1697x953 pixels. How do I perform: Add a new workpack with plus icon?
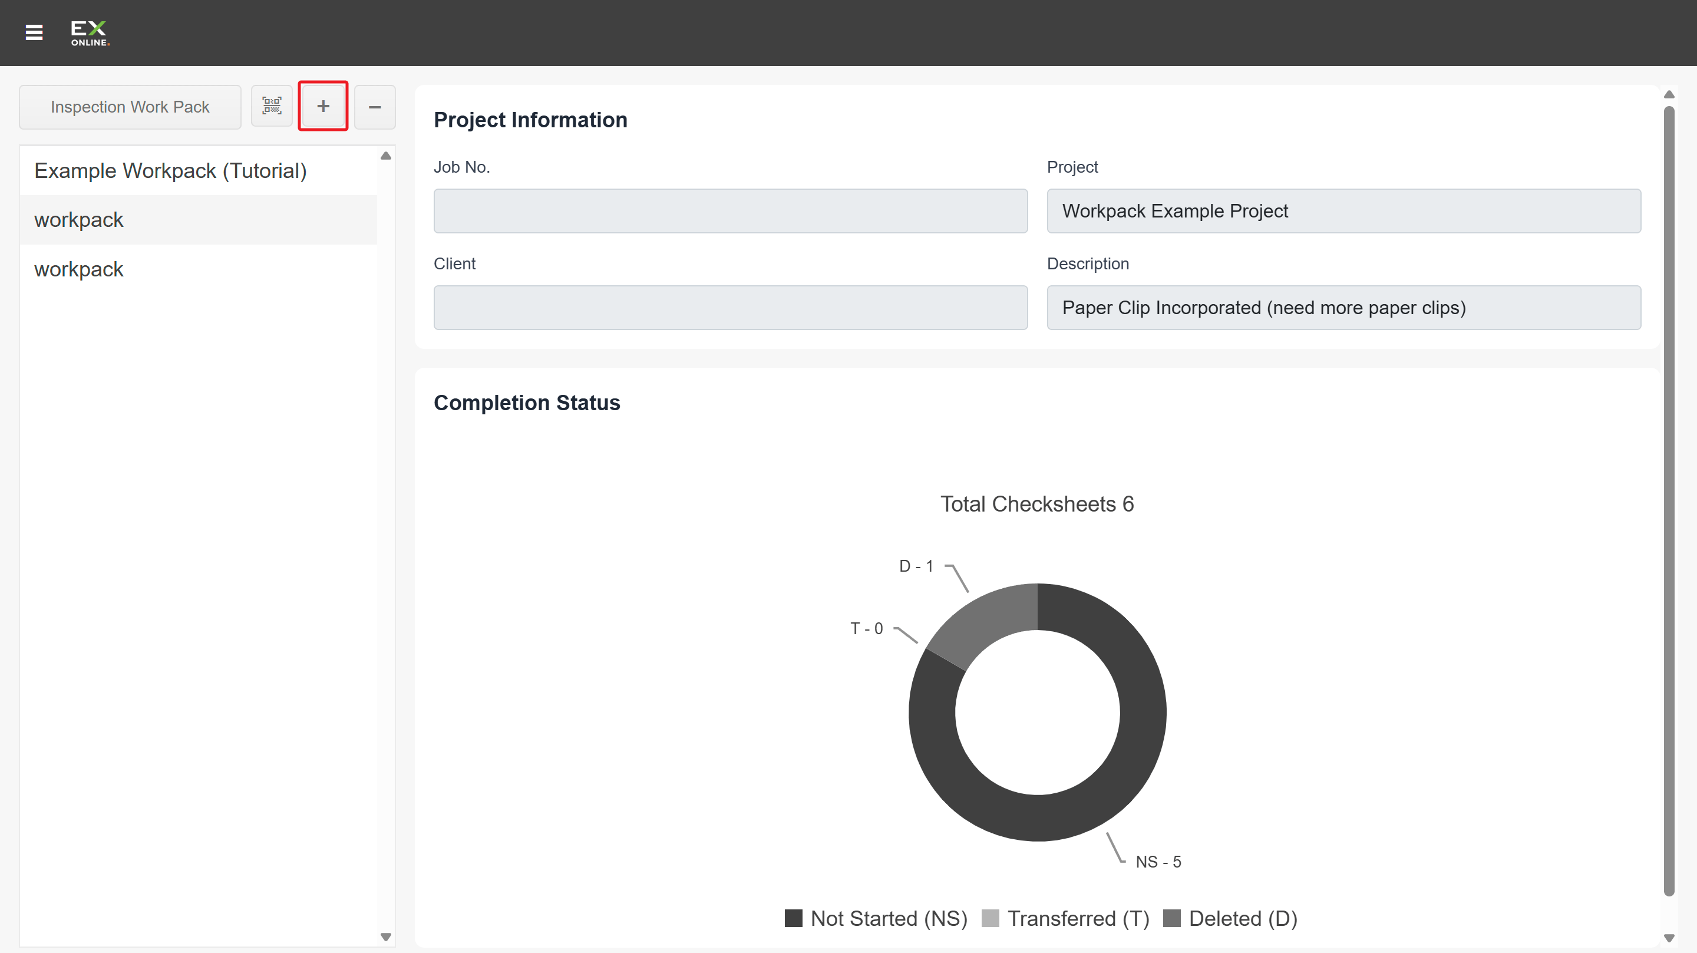pyautogui.click(x=323, y=106)
